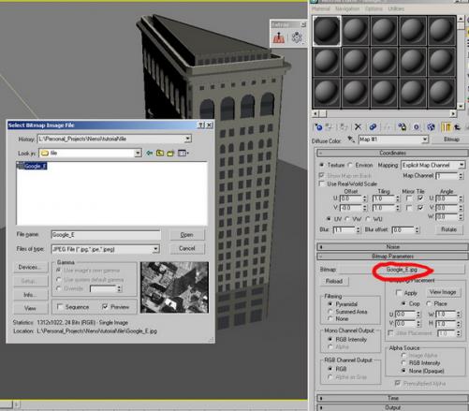Viewport: 469px width, 411px height.
Task: Pick material from object eyedropper
Action: 351,139
